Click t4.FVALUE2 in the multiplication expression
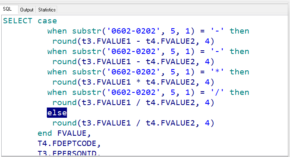Screen dimensions: 290x157 coord(170,82)
